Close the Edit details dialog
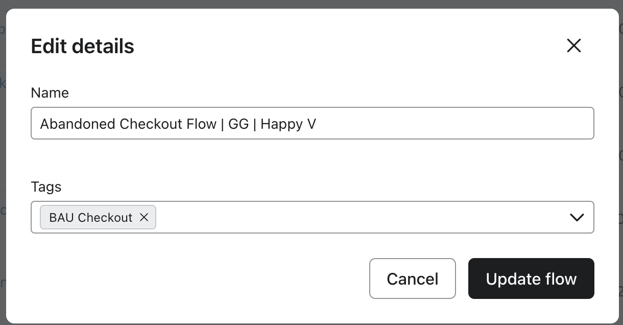Image resolution: width=623 pixels, height=325 pixels. click(574, 45)
